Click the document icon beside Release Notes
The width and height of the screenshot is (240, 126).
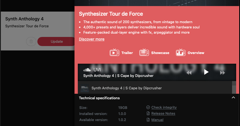tap(148, 113)
